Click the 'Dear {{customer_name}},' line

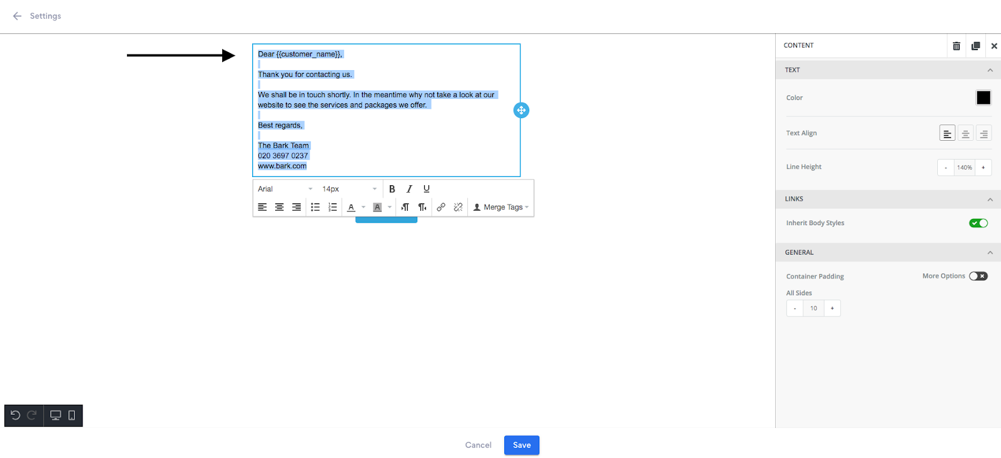pos(300,54)
